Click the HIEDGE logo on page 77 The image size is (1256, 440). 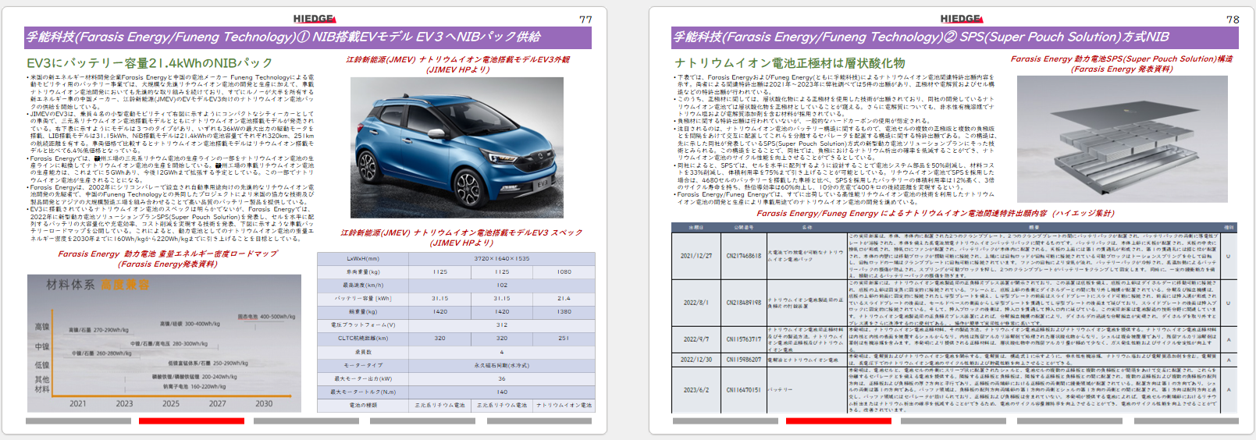(315, 19)
